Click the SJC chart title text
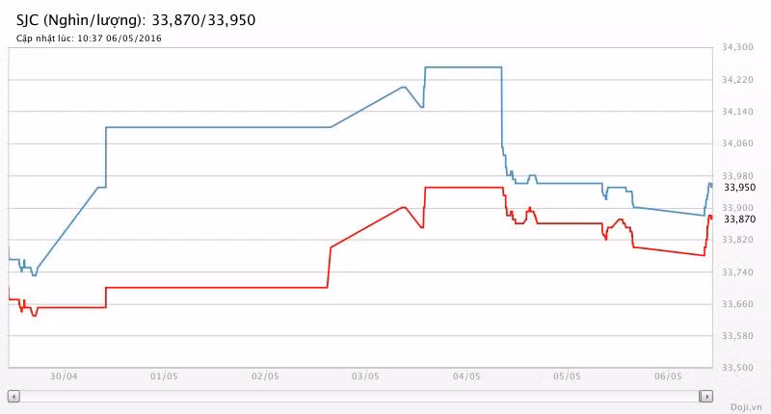 136,20
